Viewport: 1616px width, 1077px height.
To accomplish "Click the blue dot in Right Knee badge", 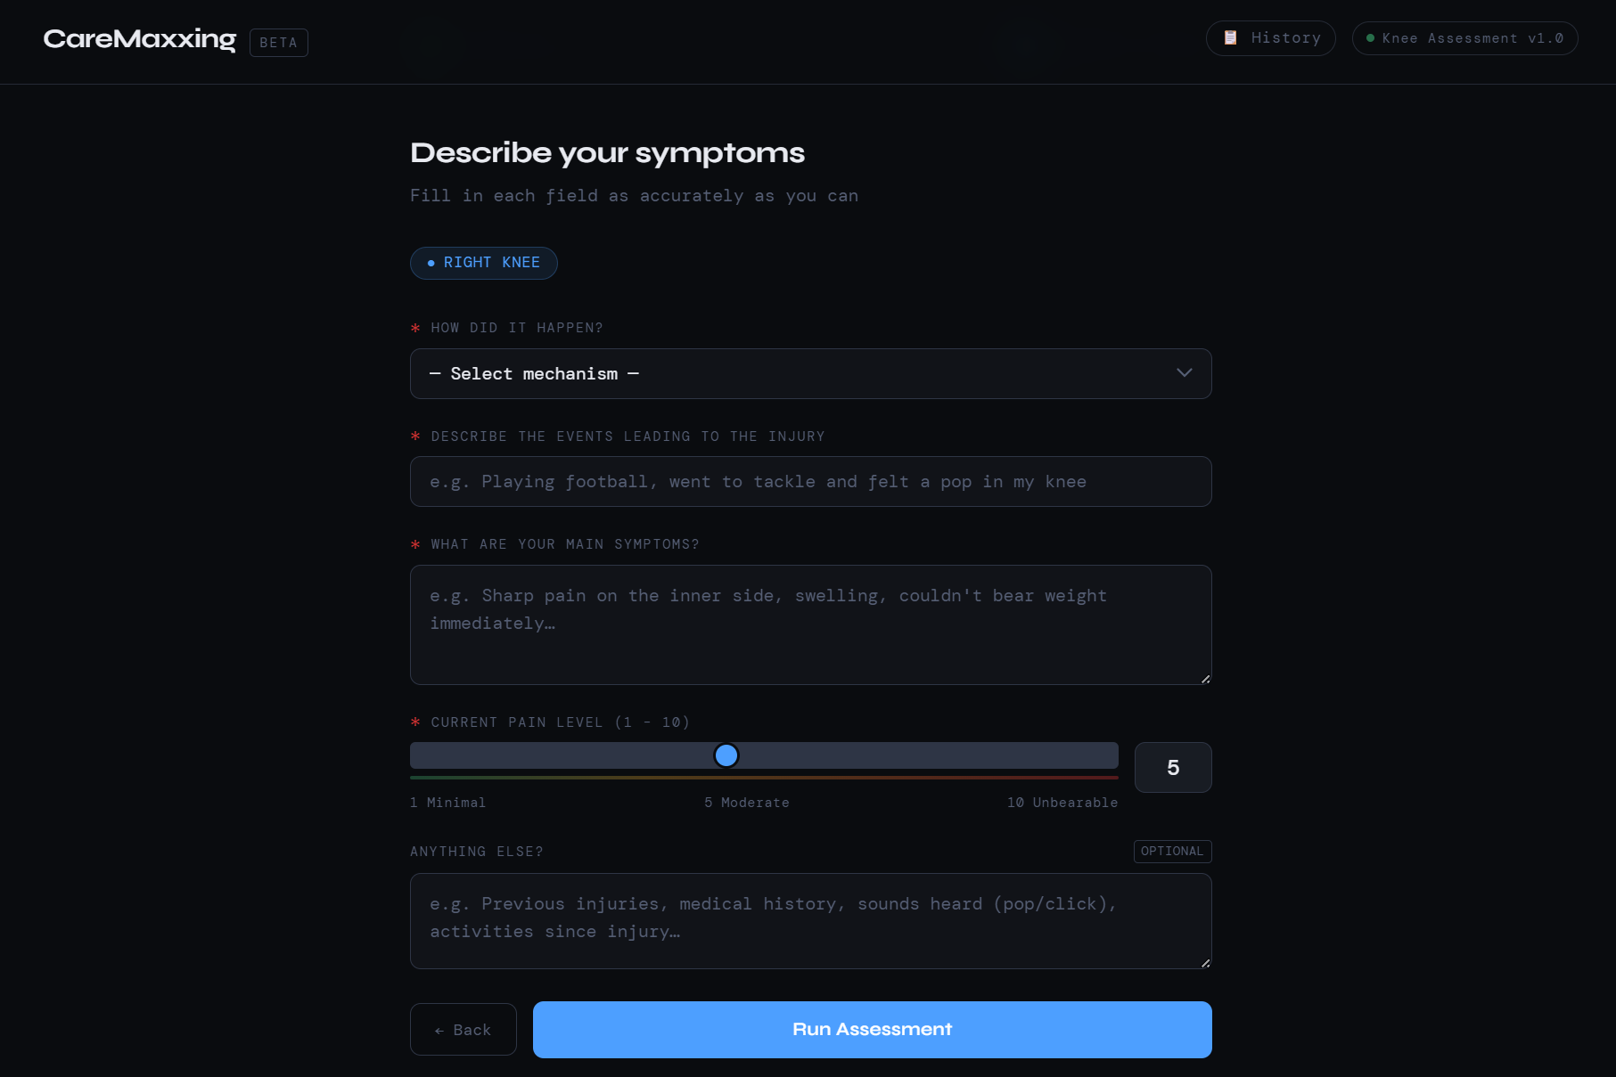I will tap(431, 263).
